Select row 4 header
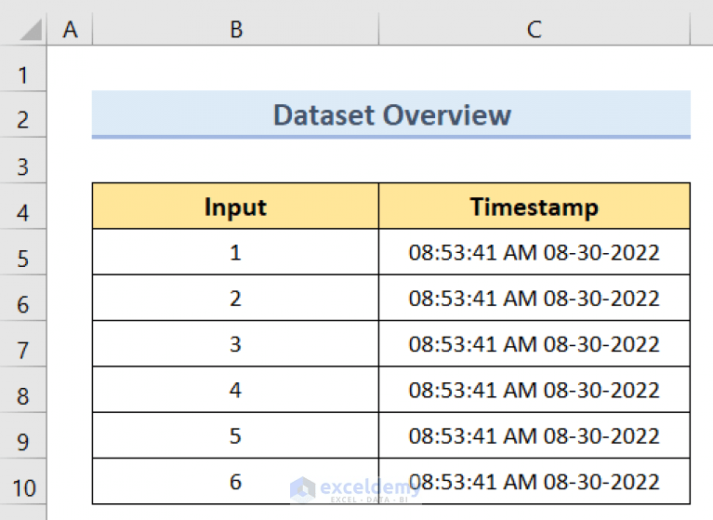 click(x=22, y=207)
